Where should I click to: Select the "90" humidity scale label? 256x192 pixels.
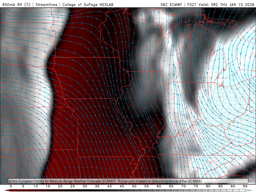pyautogui.click(x=233, y=186)
